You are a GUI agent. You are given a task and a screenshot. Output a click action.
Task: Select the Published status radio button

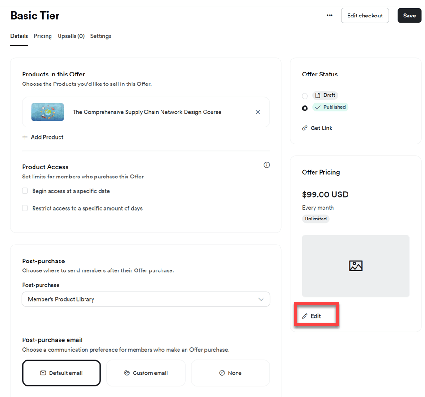pos(305,108)
